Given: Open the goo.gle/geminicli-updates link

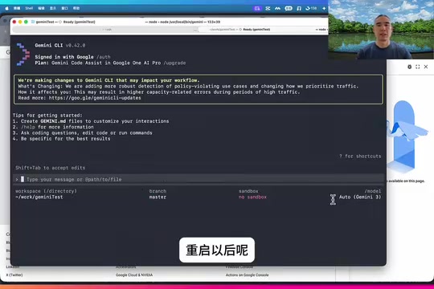Looking at the screenshot, I should [95, 98].
